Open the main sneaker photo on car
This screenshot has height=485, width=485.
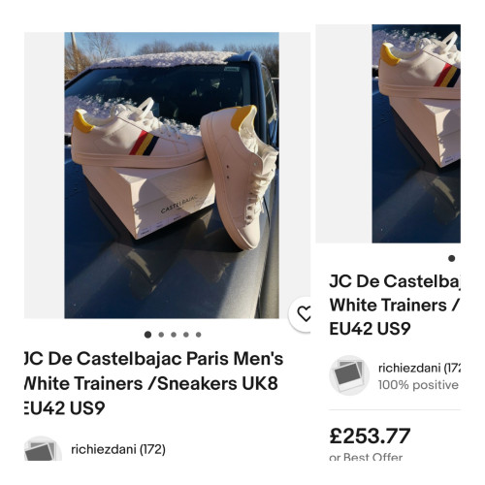172,176
